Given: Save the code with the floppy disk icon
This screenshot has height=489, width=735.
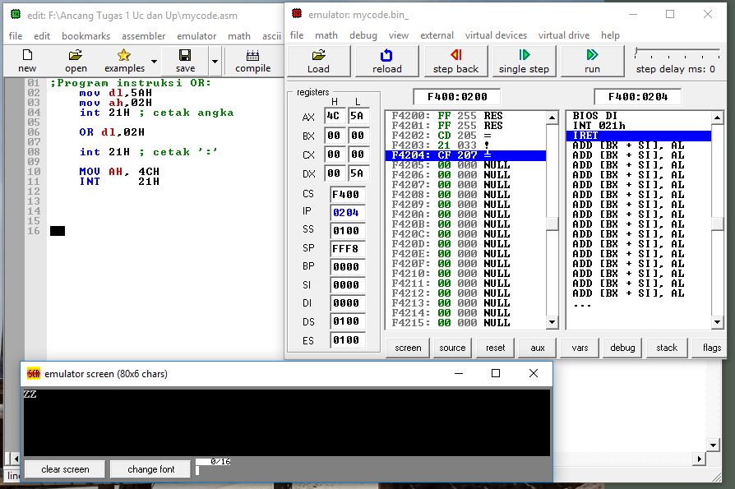Looking at the screenshot, I should coord(185,55).
